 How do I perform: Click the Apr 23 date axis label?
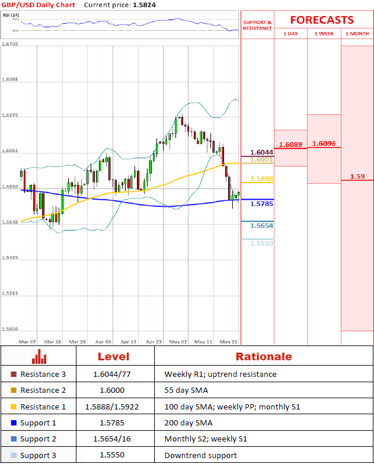point(154,342)
